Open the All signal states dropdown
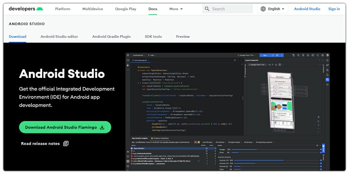Screen dimensions: 349x174 [x=235, y=142]
